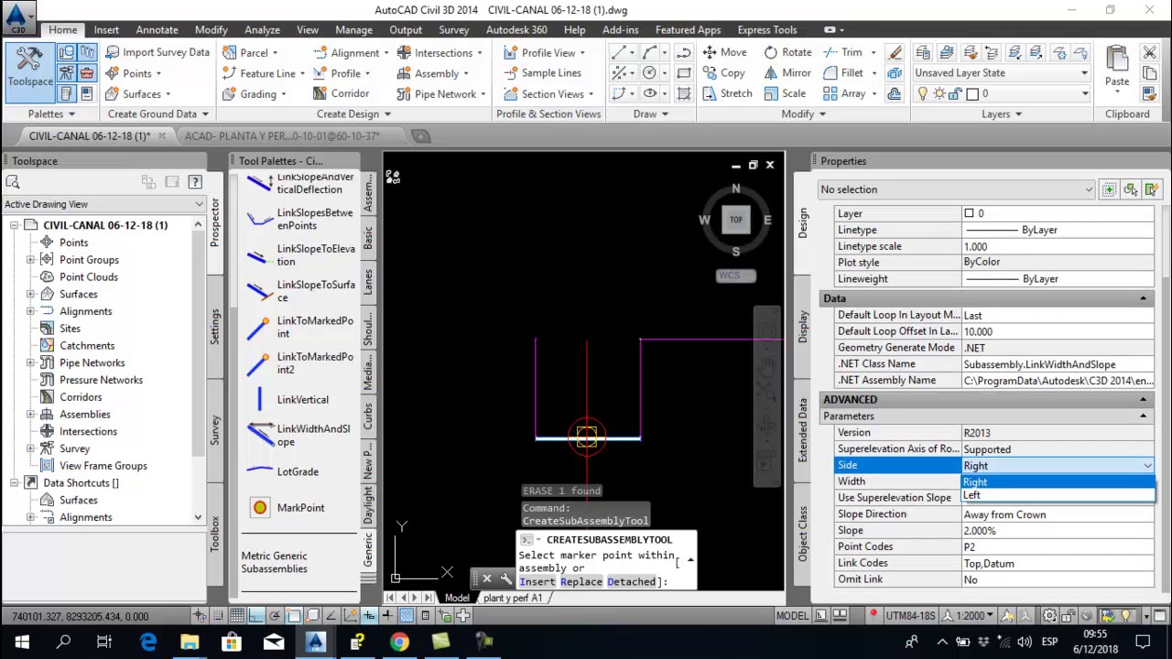Toggle Ortho mode in status bar
This screenshot has height=659, width=1172.
(256, 615)
